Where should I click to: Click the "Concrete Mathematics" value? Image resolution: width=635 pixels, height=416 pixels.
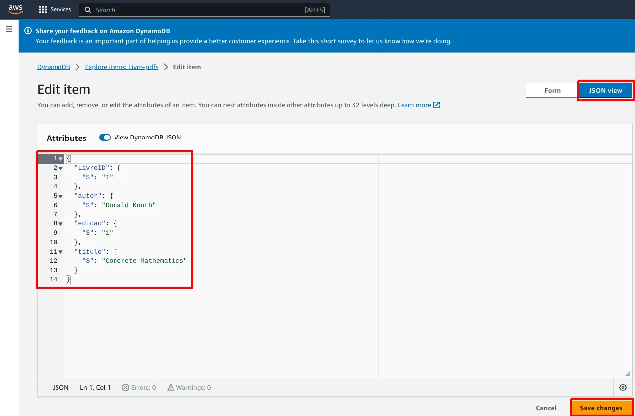(x=144, y=261)
